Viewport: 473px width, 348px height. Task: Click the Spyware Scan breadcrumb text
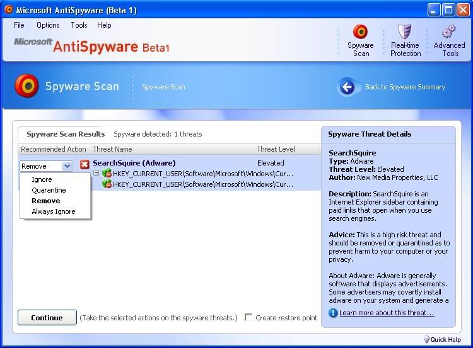(163, 87)
